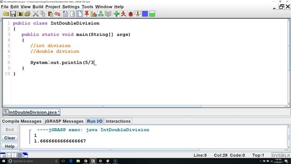Open Task View on the taskbar
The height and width of the screenshot is (164, 291).
click(63, 161)
